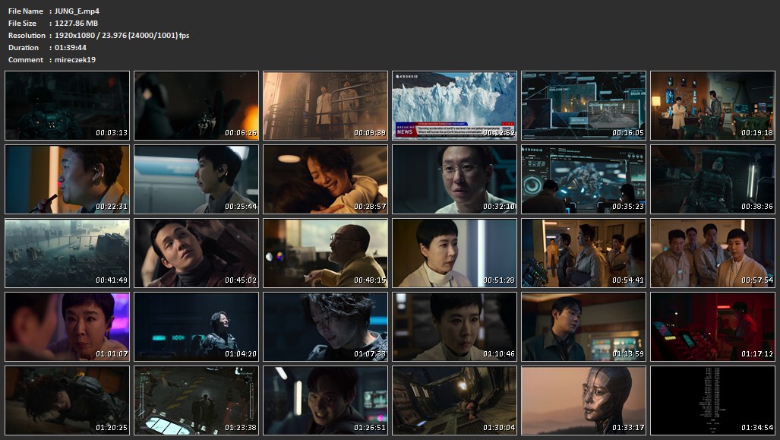
Task: Open the red-lit room frame at 01:17:12
Action: point(713,327)
